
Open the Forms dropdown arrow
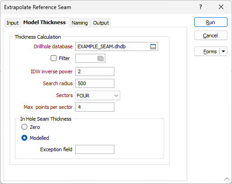223,51
